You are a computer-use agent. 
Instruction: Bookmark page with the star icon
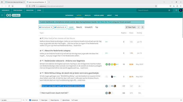pyautogui.click(x=156, y=6)
